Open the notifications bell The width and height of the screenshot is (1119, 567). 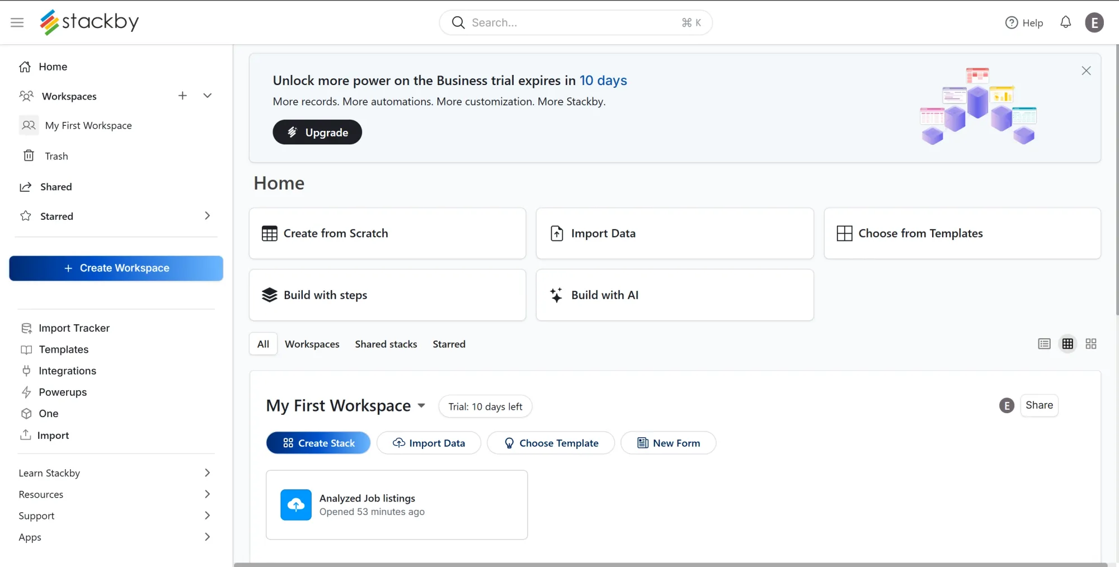(x=1065, y=22)
